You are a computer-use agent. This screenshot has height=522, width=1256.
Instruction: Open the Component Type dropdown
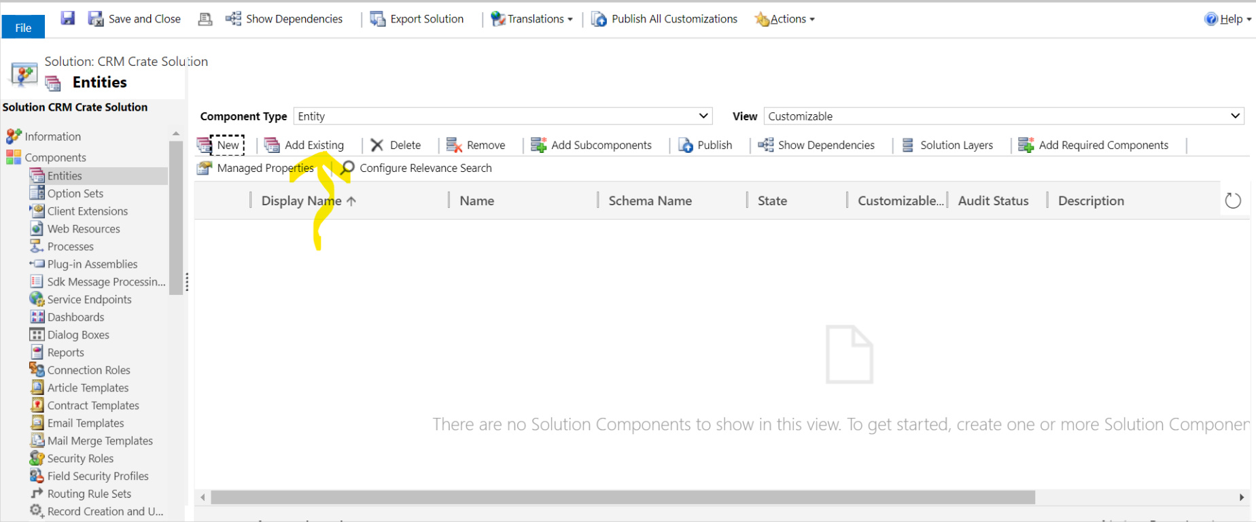[x=503, y=116]
